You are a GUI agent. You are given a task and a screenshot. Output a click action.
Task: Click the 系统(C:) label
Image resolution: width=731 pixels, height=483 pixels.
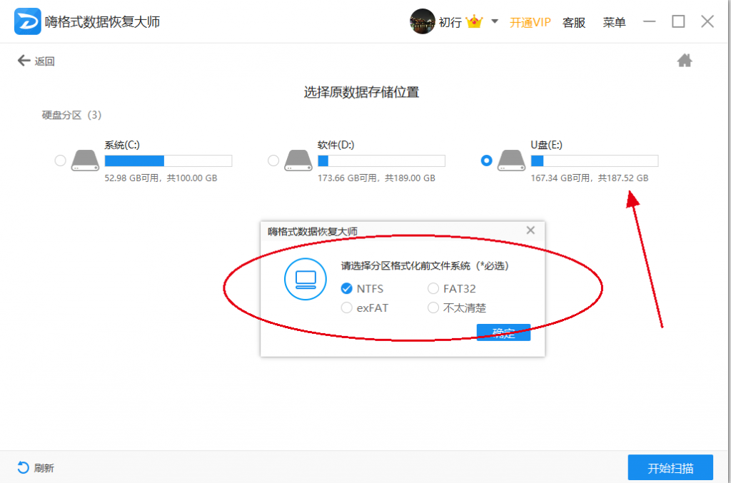121,145
